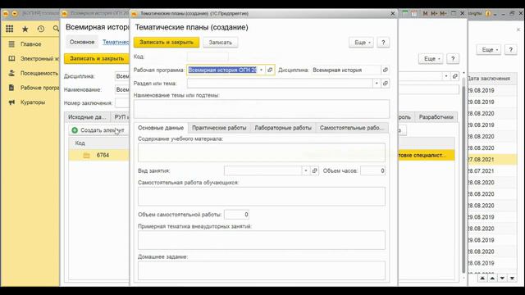Viewport: 525px width, 295px height.
Task: Open the Исходные да... tab in the back window
Action: click(x=87, y=117)
